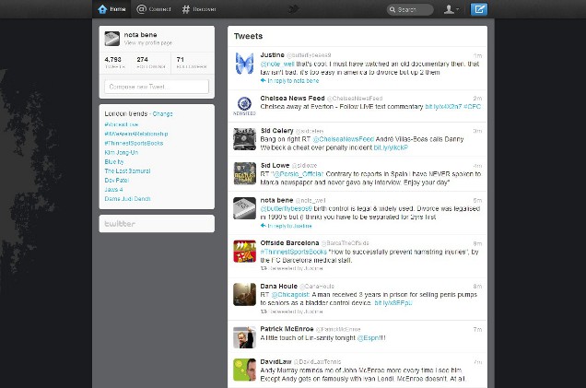Open Justine's name in first tweet
Image resolution: width=586 pixels, height=388 pixels.
tap(272, 55)
